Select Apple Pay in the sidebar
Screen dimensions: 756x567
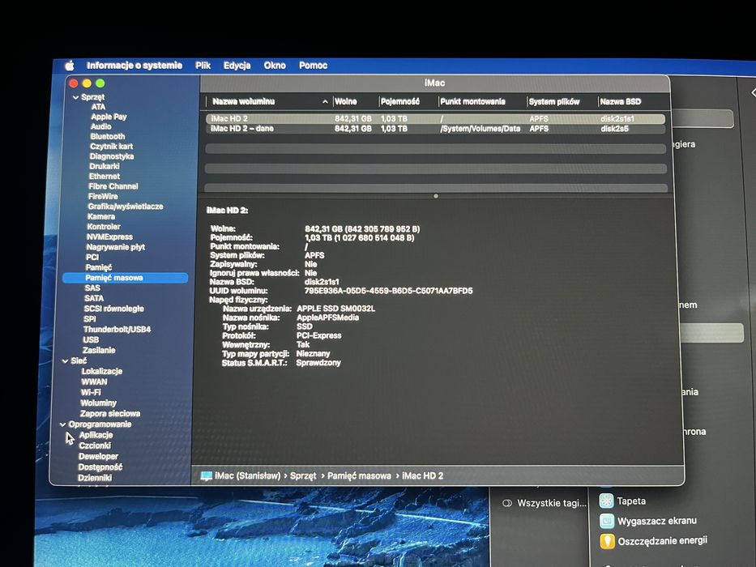coord(109,117)
